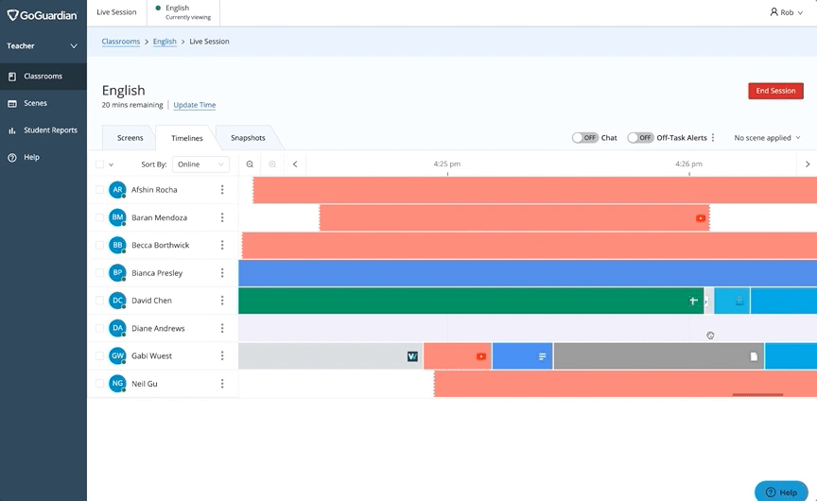Click the Update Time link

click(x=194, y=105)
